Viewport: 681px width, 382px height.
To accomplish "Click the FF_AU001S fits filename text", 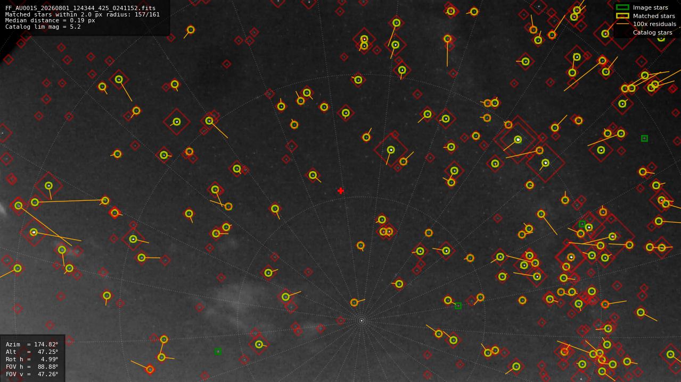I will point(80,8).
